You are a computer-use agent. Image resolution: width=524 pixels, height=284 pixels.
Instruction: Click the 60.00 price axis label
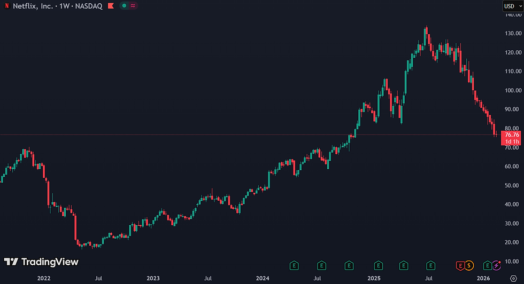[513, 166]
